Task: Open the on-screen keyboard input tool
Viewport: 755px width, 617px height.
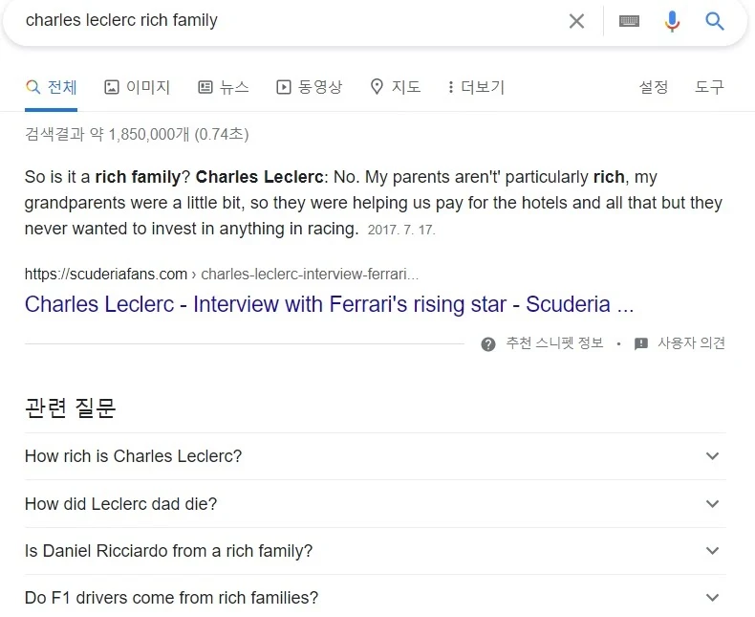Action: pyautogui.click(x=629, y=21)
